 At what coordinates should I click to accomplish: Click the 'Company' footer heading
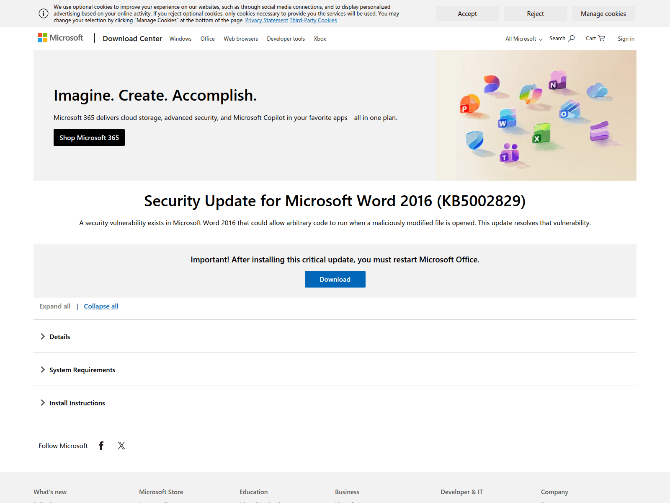click(554, 492)
